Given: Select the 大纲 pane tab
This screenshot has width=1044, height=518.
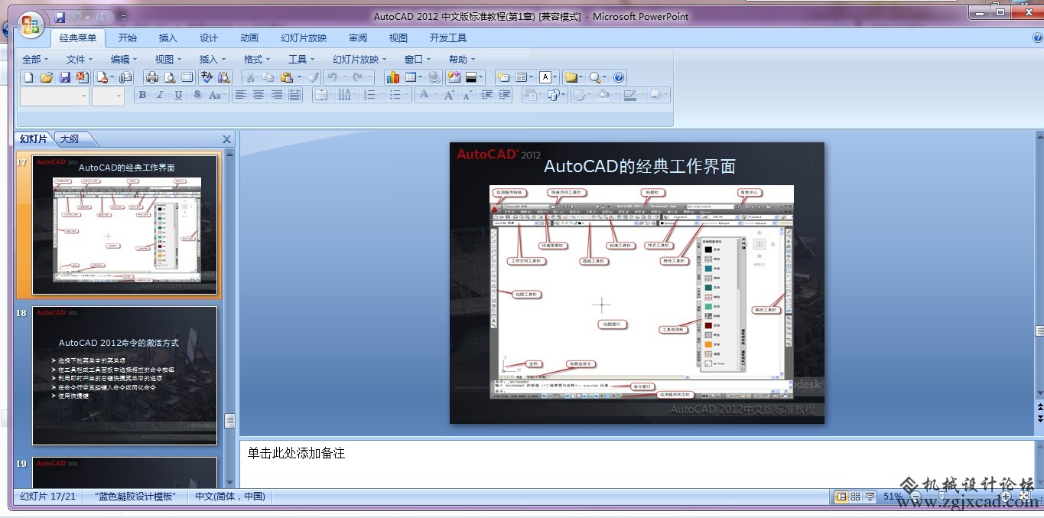Looking at the screenshot, I should pyautogui.click(x=70, y=138).
